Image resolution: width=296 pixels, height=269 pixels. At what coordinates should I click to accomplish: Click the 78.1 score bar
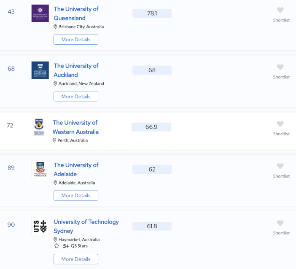[152, 13]
